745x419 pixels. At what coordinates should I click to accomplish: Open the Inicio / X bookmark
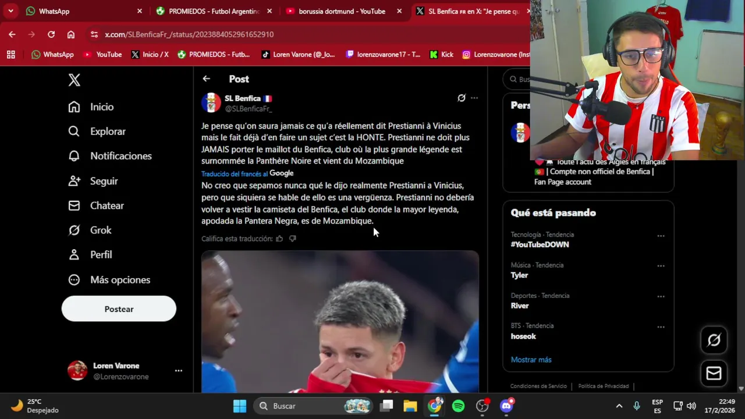(x=150, y=54)
